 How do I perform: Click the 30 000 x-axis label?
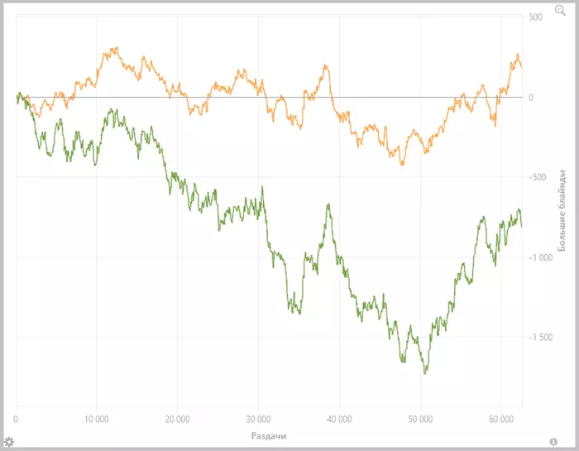point(258,420)
